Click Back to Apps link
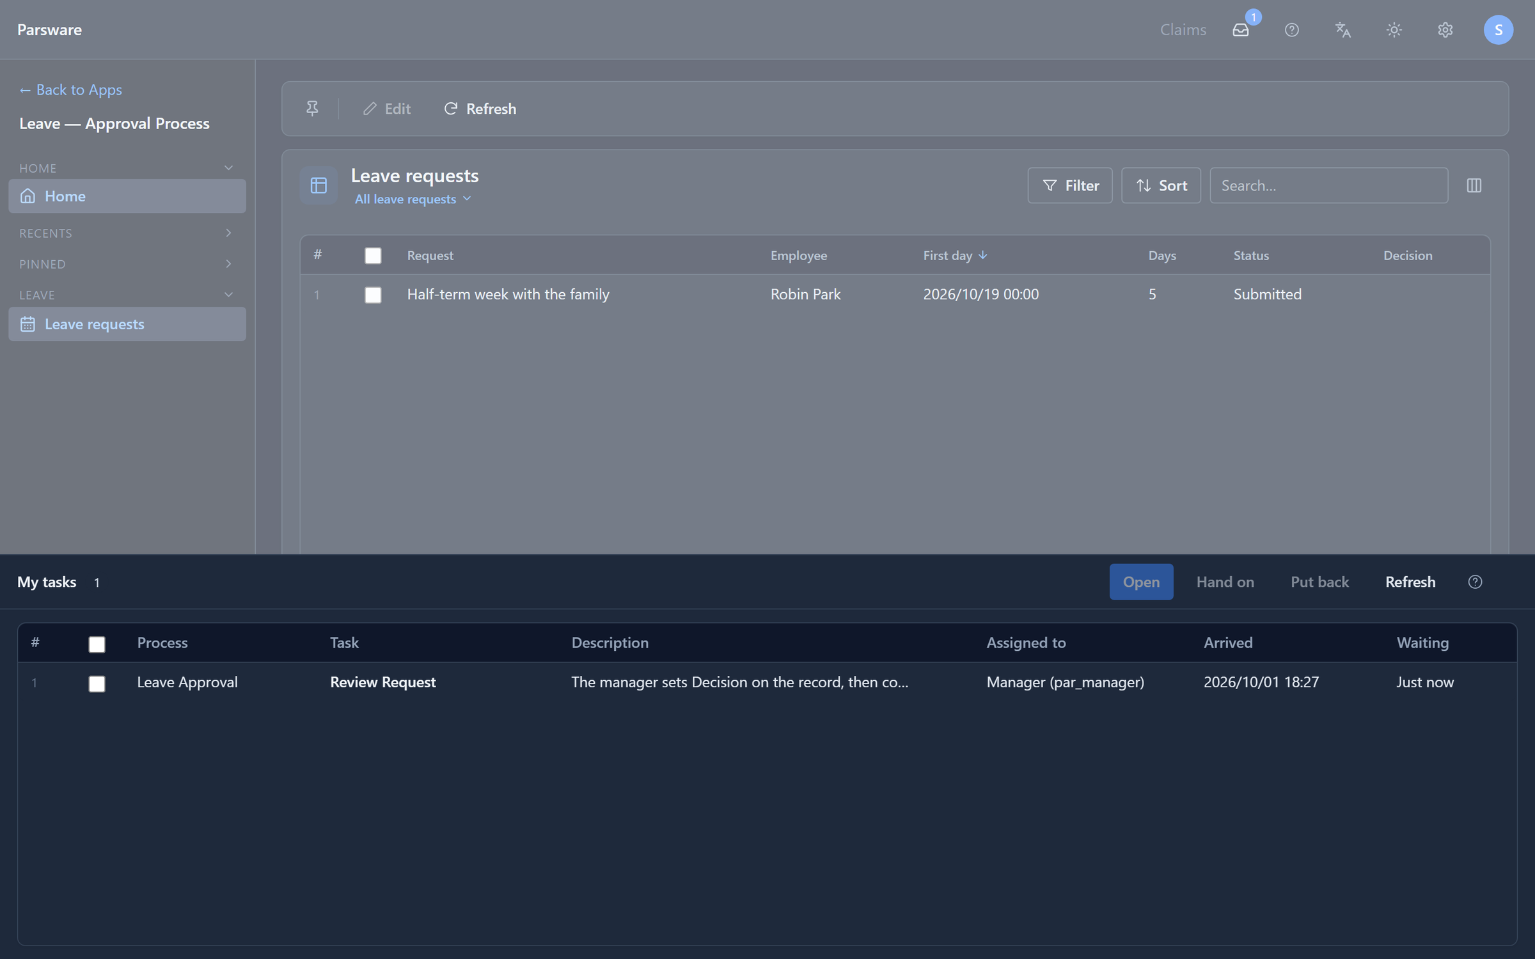1535x959 pixels. point(70,90)
